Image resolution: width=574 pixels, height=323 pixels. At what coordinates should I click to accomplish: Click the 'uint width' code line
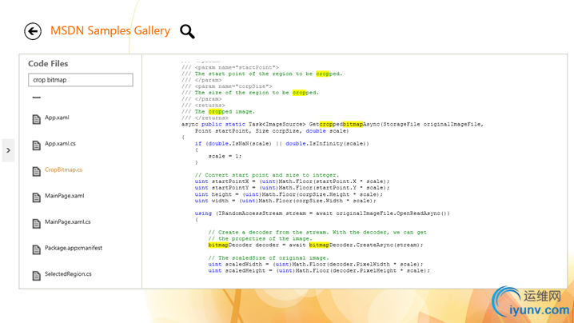285,201
